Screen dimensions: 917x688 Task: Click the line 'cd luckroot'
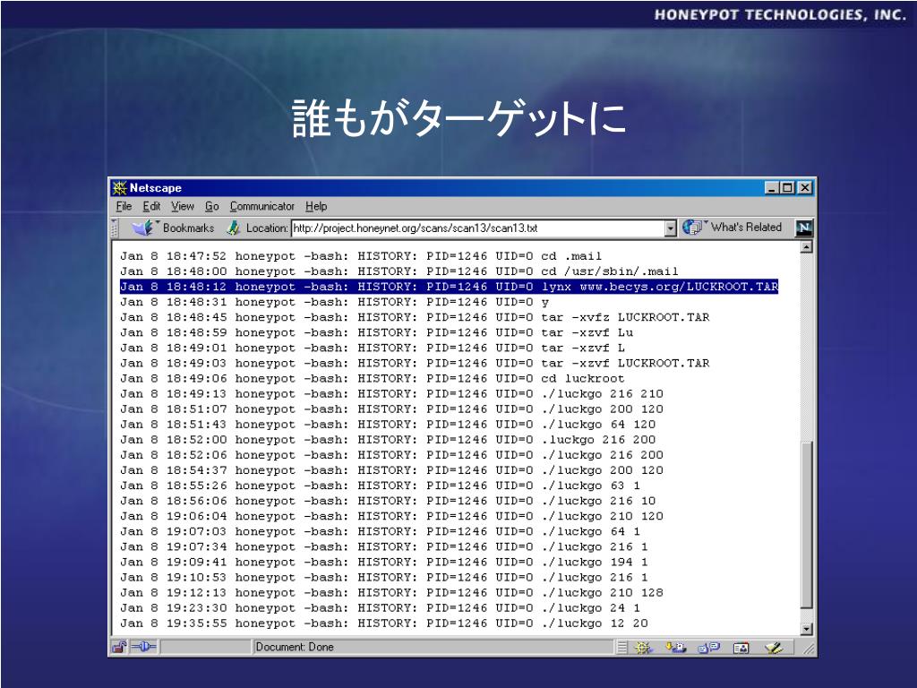coord(372,379)
